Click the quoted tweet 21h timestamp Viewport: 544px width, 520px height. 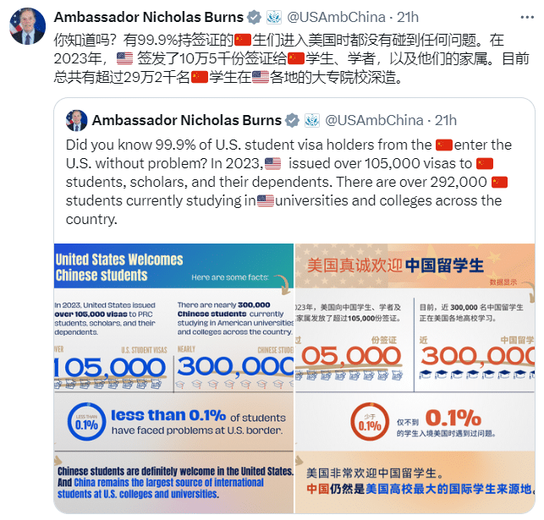446,120
